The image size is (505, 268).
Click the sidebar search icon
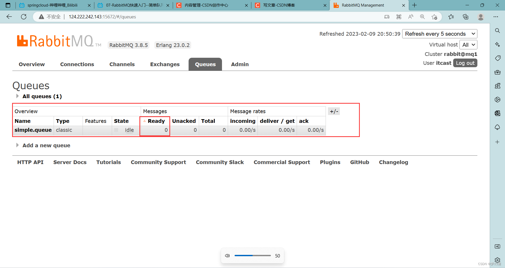(497, 31)
